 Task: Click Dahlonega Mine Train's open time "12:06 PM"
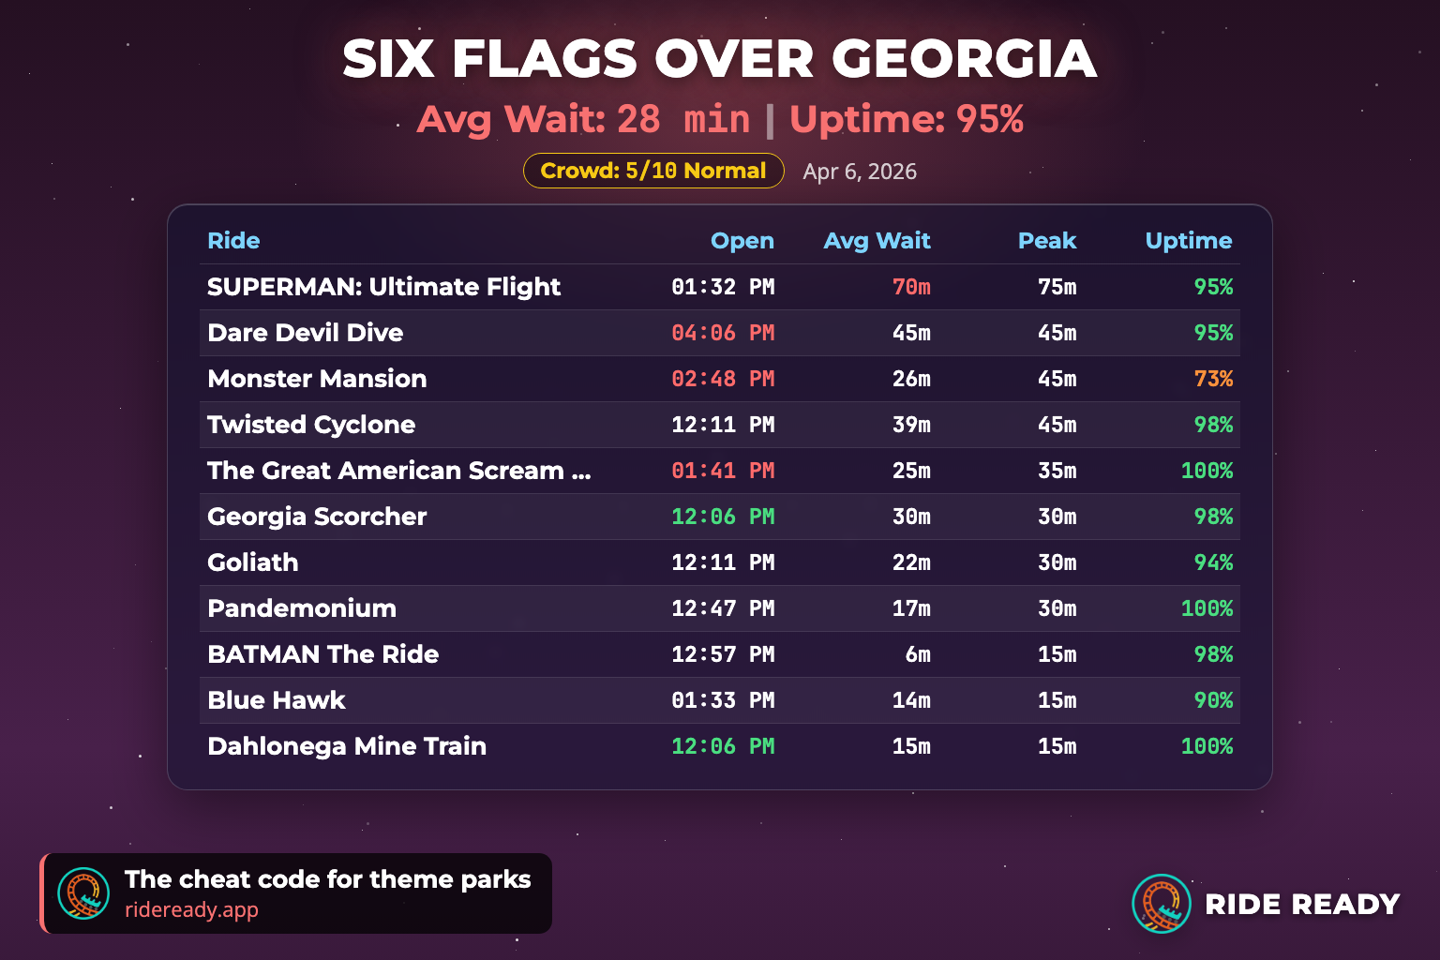click(723, 746)
